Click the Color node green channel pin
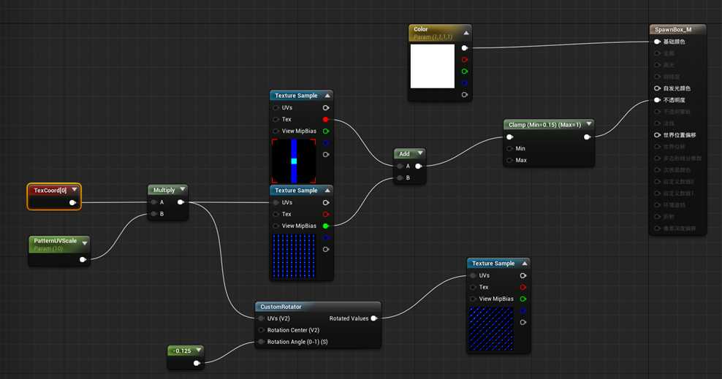Viewport: 722px width, 379px height. point(465,72)
